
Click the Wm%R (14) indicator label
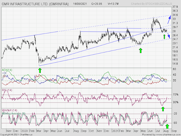tap(10, 110)
